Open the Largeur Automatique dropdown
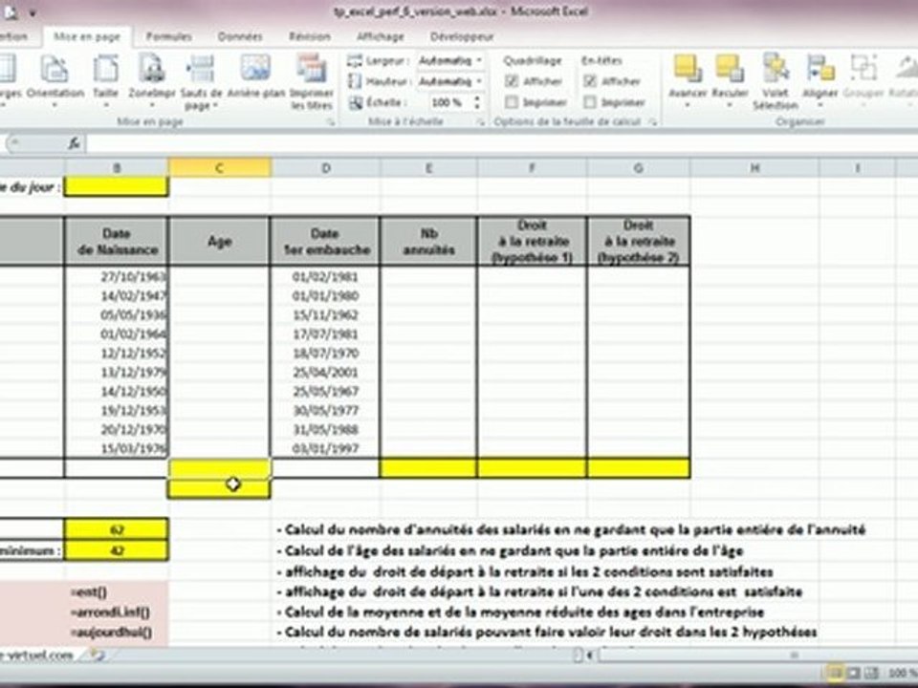The image size is (918, 688). pyautogui.click(x=479, y=60)
